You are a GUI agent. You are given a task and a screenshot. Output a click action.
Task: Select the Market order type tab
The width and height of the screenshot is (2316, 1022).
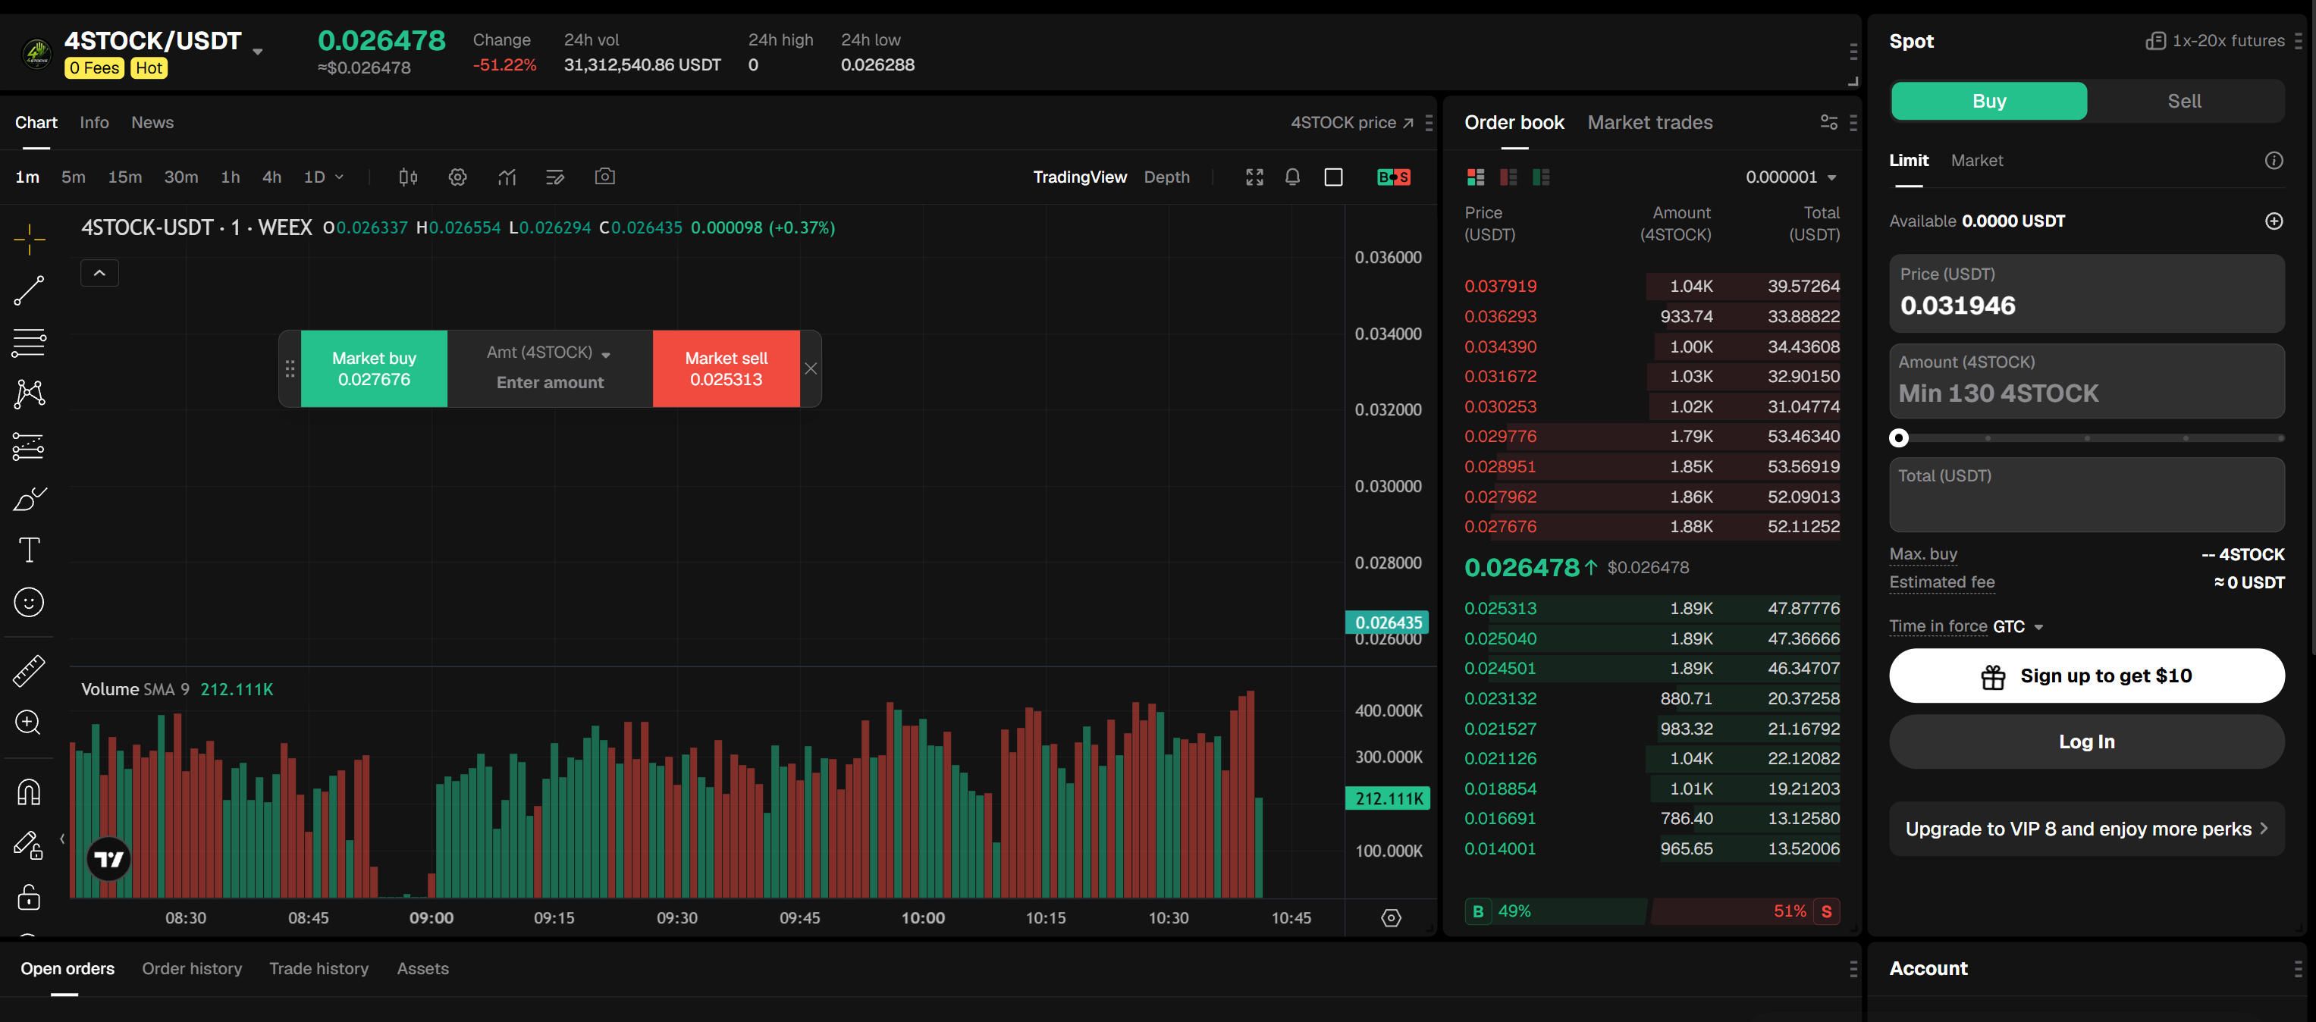1976,160
